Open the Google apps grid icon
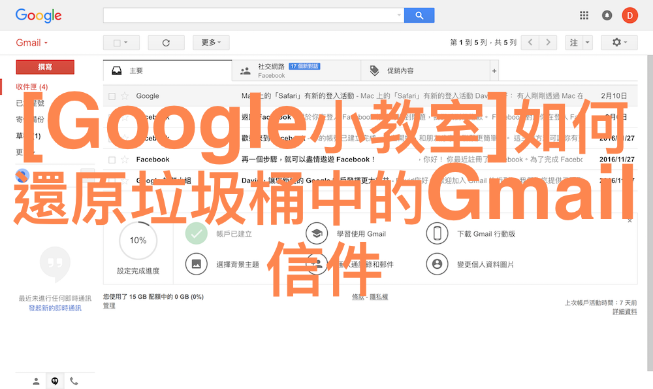This screenshot has height=389, width=653. pos(584,16)
